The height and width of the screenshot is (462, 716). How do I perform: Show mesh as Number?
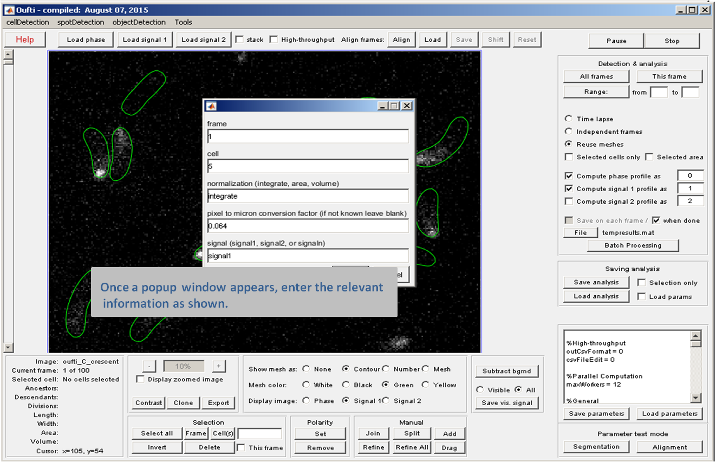pos(386,369)
